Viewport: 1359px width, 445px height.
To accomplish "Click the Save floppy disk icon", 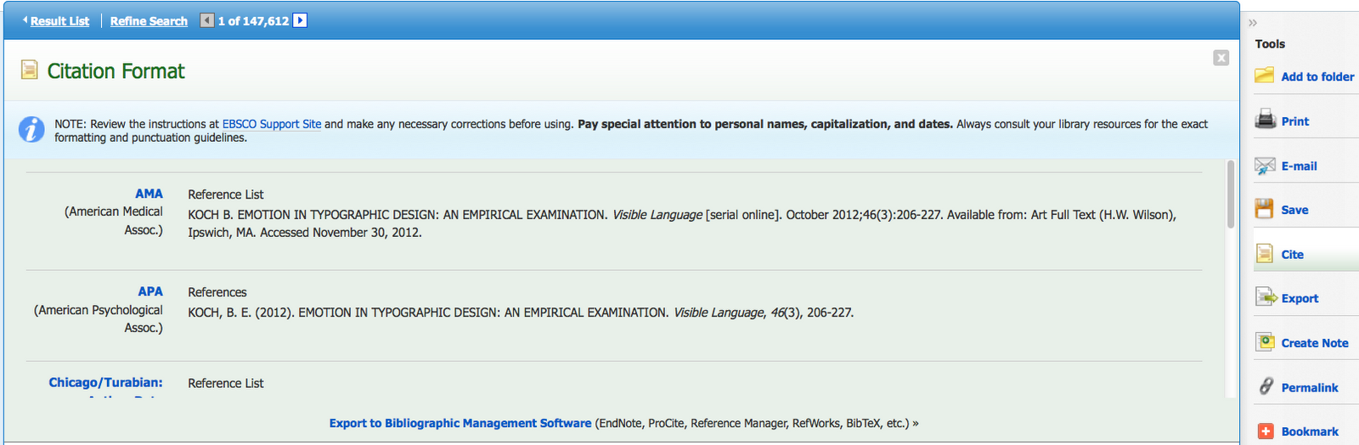I will [x=1265, y=209].
